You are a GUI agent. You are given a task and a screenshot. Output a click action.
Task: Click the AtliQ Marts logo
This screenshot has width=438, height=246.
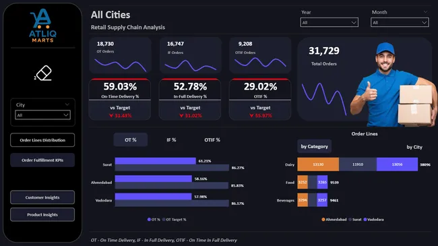point(42,26)
